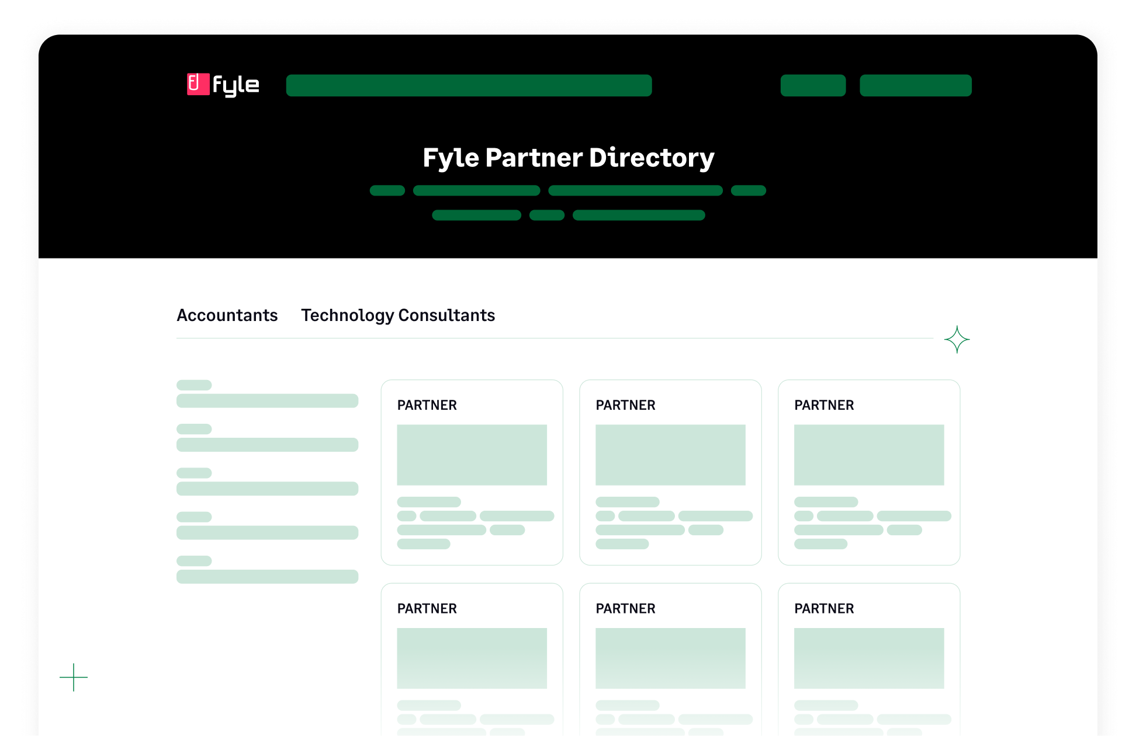
Task: Click the thumbnail in the bottom-middle PARTNER card
Action: click(x=670, y=658)
